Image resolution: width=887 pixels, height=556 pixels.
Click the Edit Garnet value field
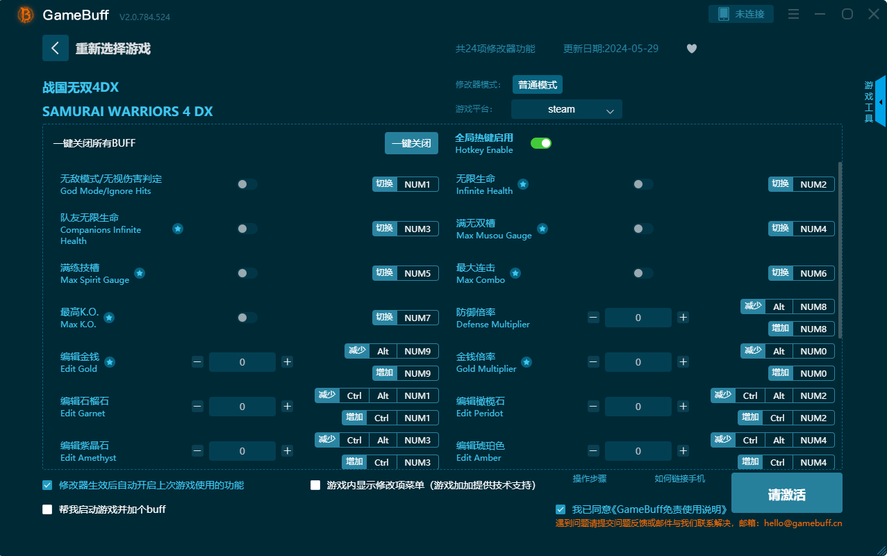pyautogui.click(x=242, y=407)
